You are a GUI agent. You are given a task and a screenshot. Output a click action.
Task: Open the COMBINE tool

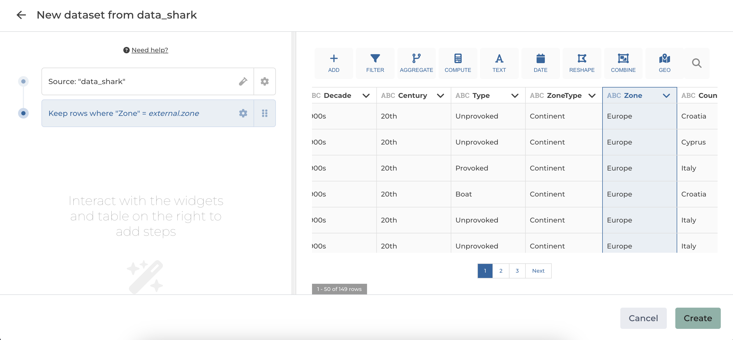click(623, 63)
